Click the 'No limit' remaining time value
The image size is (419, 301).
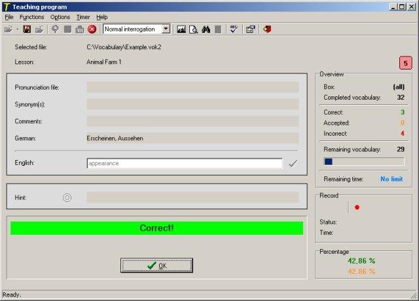click(x=392, y=179)
